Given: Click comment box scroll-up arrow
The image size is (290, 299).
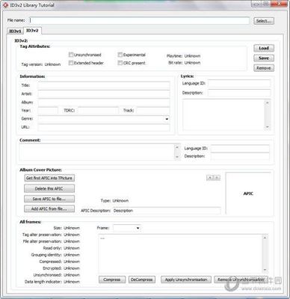Looking at the screenshot, I should coord(177,147).
